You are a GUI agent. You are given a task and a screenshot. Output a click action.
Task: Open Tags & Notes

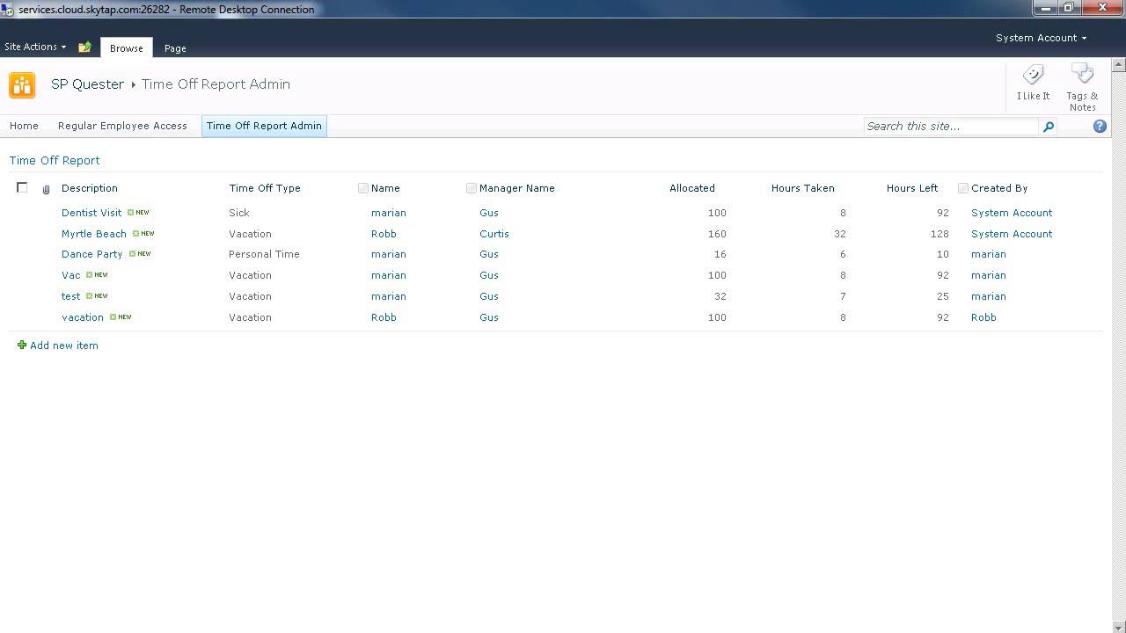pyautogui.click(x=1082, y=88)
